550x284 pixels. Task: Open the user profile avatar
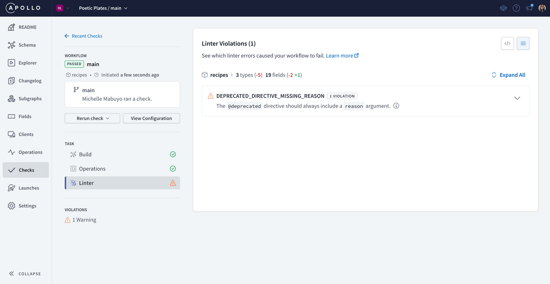(542, 8)
